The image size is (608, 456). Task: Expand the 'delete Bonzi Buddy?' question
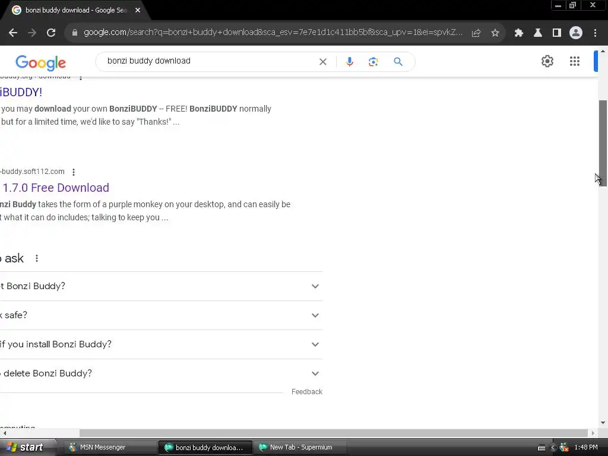click(x=161, y=373)
